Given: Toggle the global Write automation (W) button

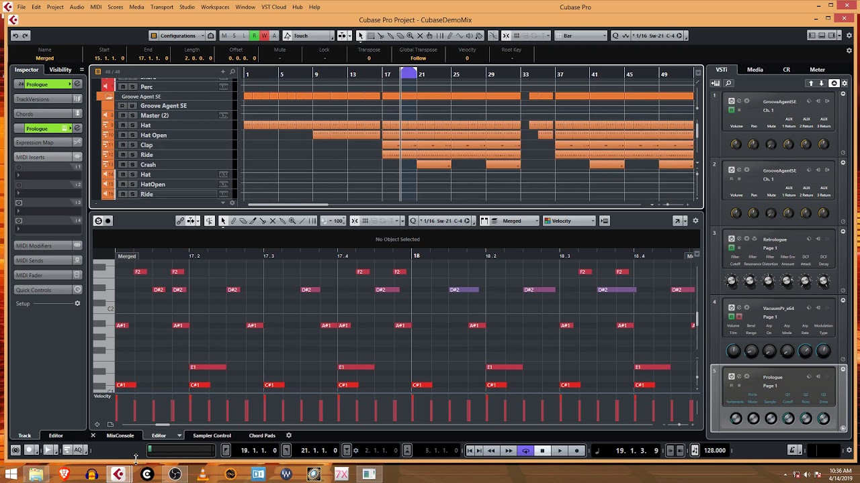Looking at the screenshot, I should [264, 36].
